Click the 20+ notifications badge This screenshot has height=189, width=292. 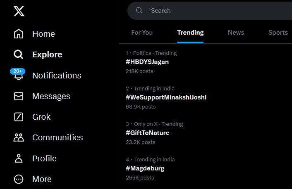(x=18, y=71)
